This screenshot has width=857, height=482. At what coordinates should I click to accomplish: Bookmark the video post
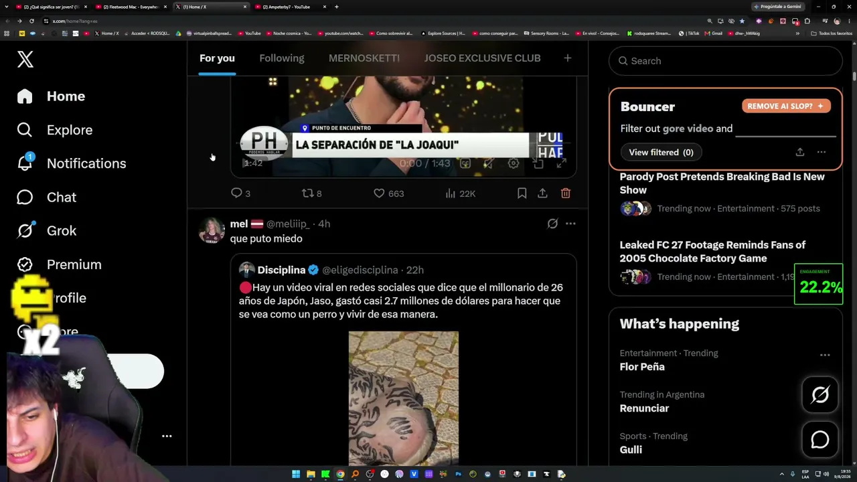coord(522,193)
